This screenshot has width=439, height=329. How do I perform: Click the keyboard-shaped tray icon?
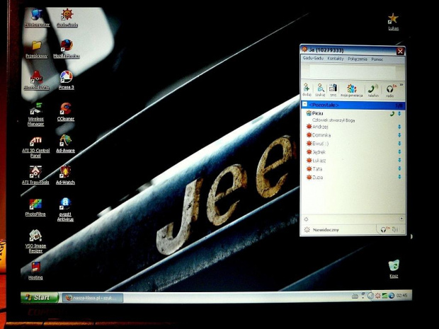pos(355,296)
